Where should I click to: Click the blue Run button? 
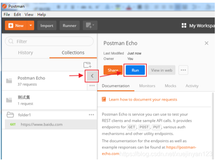tap(135, 70)
